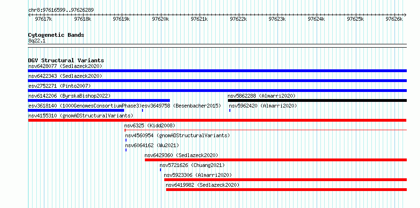This screenshot has height=208, width=420.
Task: Click the blue bar under nsv6422343
Action: [x=217, y=81]
